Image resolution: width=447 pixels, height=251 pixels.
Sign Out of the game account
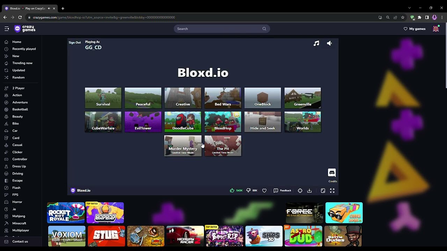(x=75, y=43)
